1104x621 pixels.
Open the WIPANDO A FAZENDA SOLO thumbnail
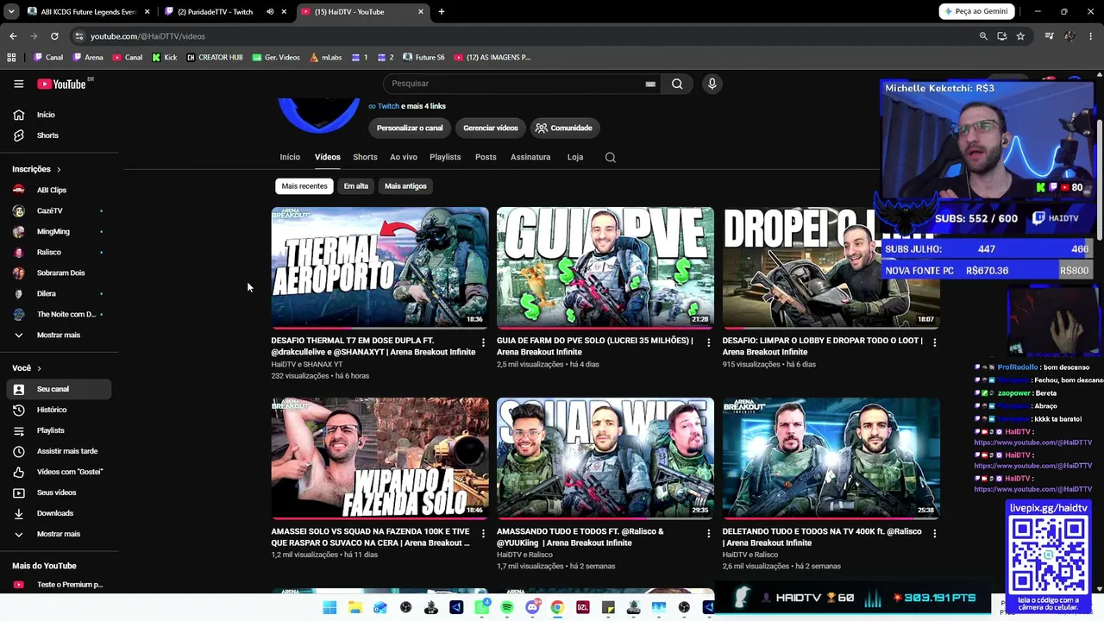[x=379, y=458]
